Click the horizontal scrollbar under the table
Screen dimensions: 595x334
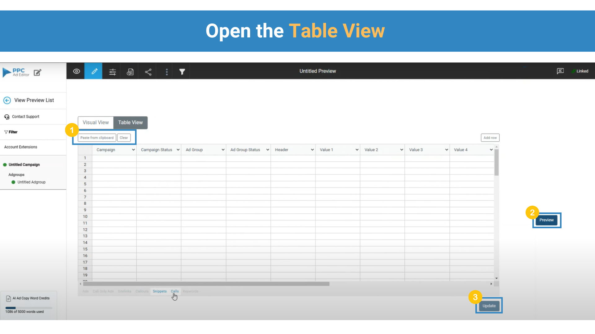[x=206, y=284]
